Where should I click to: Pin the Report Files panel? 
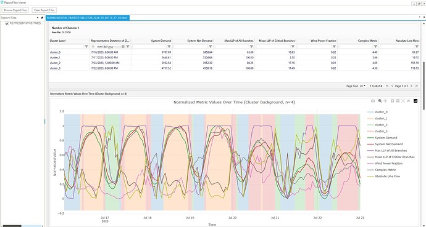pos(42,18)
